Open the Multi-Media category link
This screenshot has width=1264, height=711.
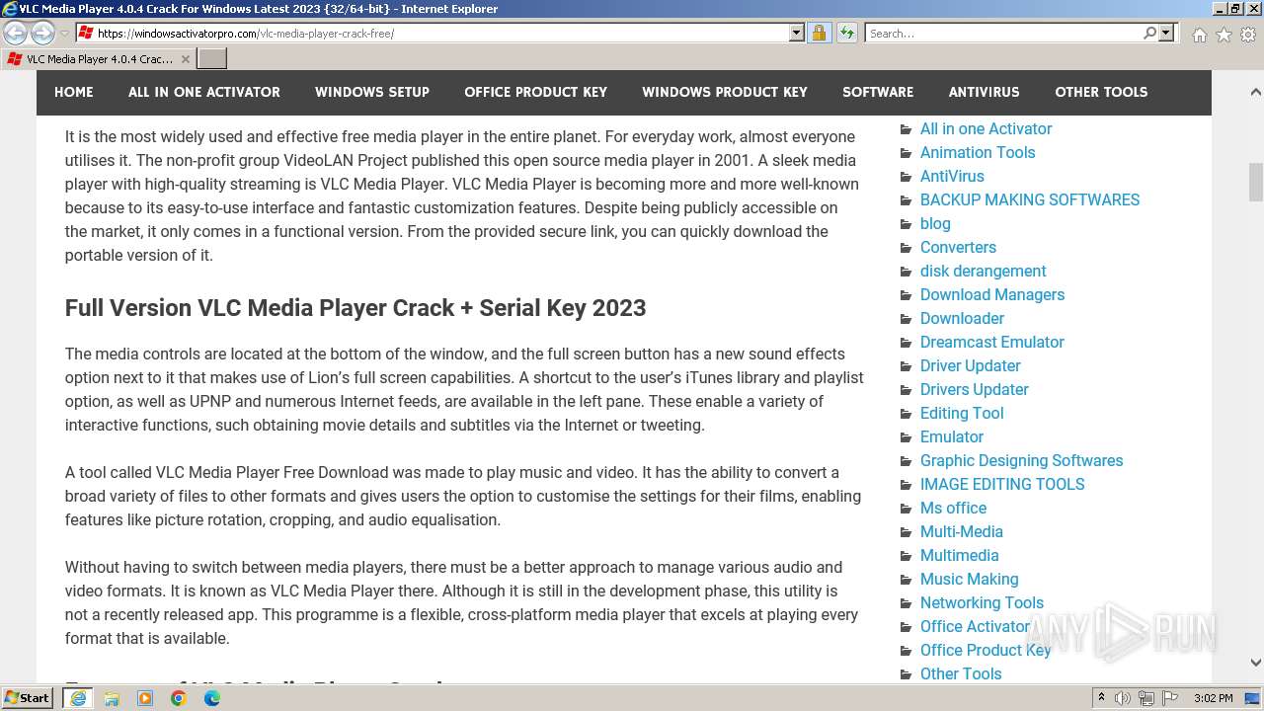tap(962, 531)
